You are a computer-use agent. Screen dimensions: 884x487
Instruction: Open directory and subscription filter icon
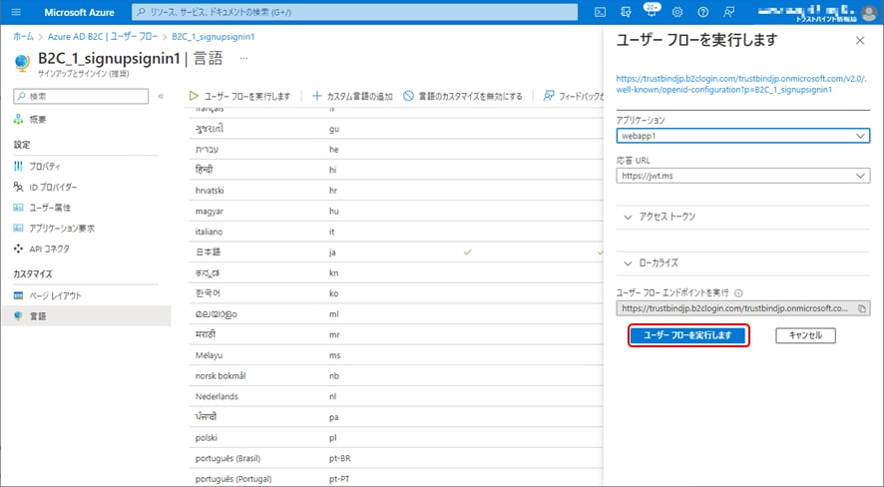626,12
